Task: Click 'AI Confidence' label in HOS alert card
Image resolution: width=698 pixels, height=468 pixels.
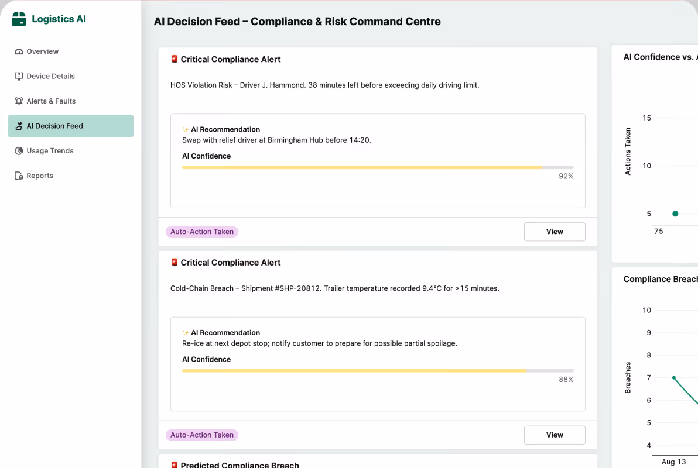Action: coord(207,156)
